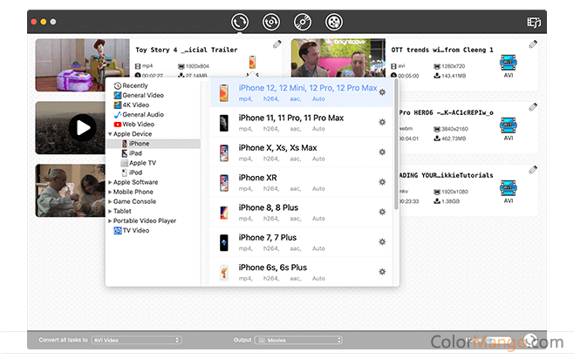Expand the Tablet group
This screenshot has height=359, width=574.
[x=110, y=212]
